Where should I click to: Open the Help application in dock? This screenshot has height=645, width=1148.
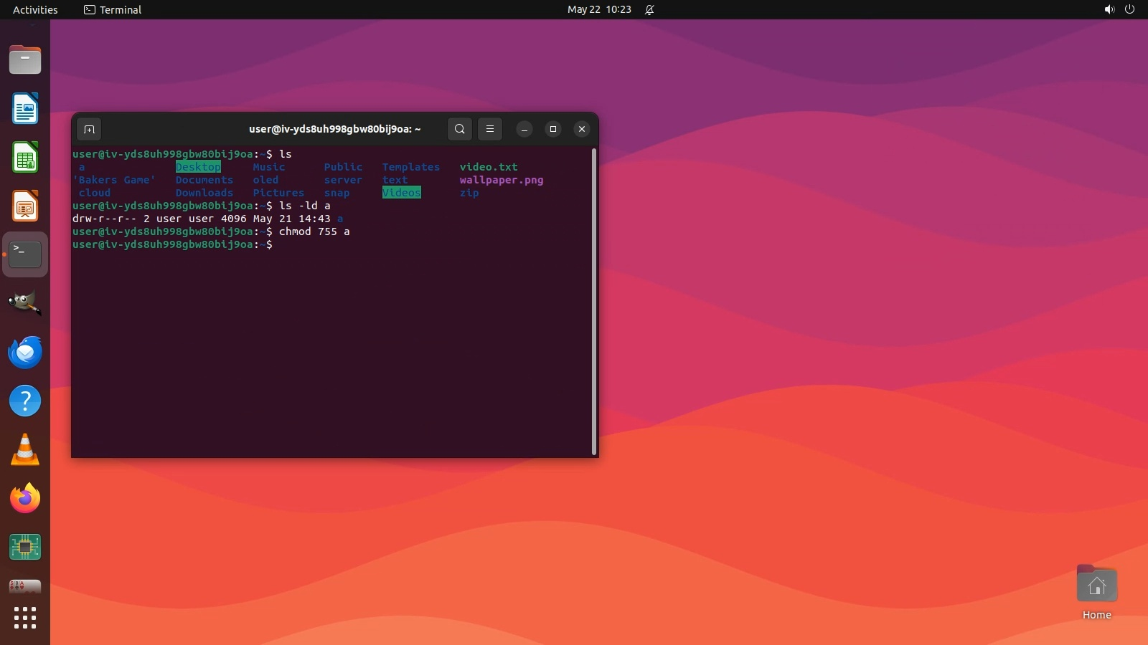coord(25,401)
